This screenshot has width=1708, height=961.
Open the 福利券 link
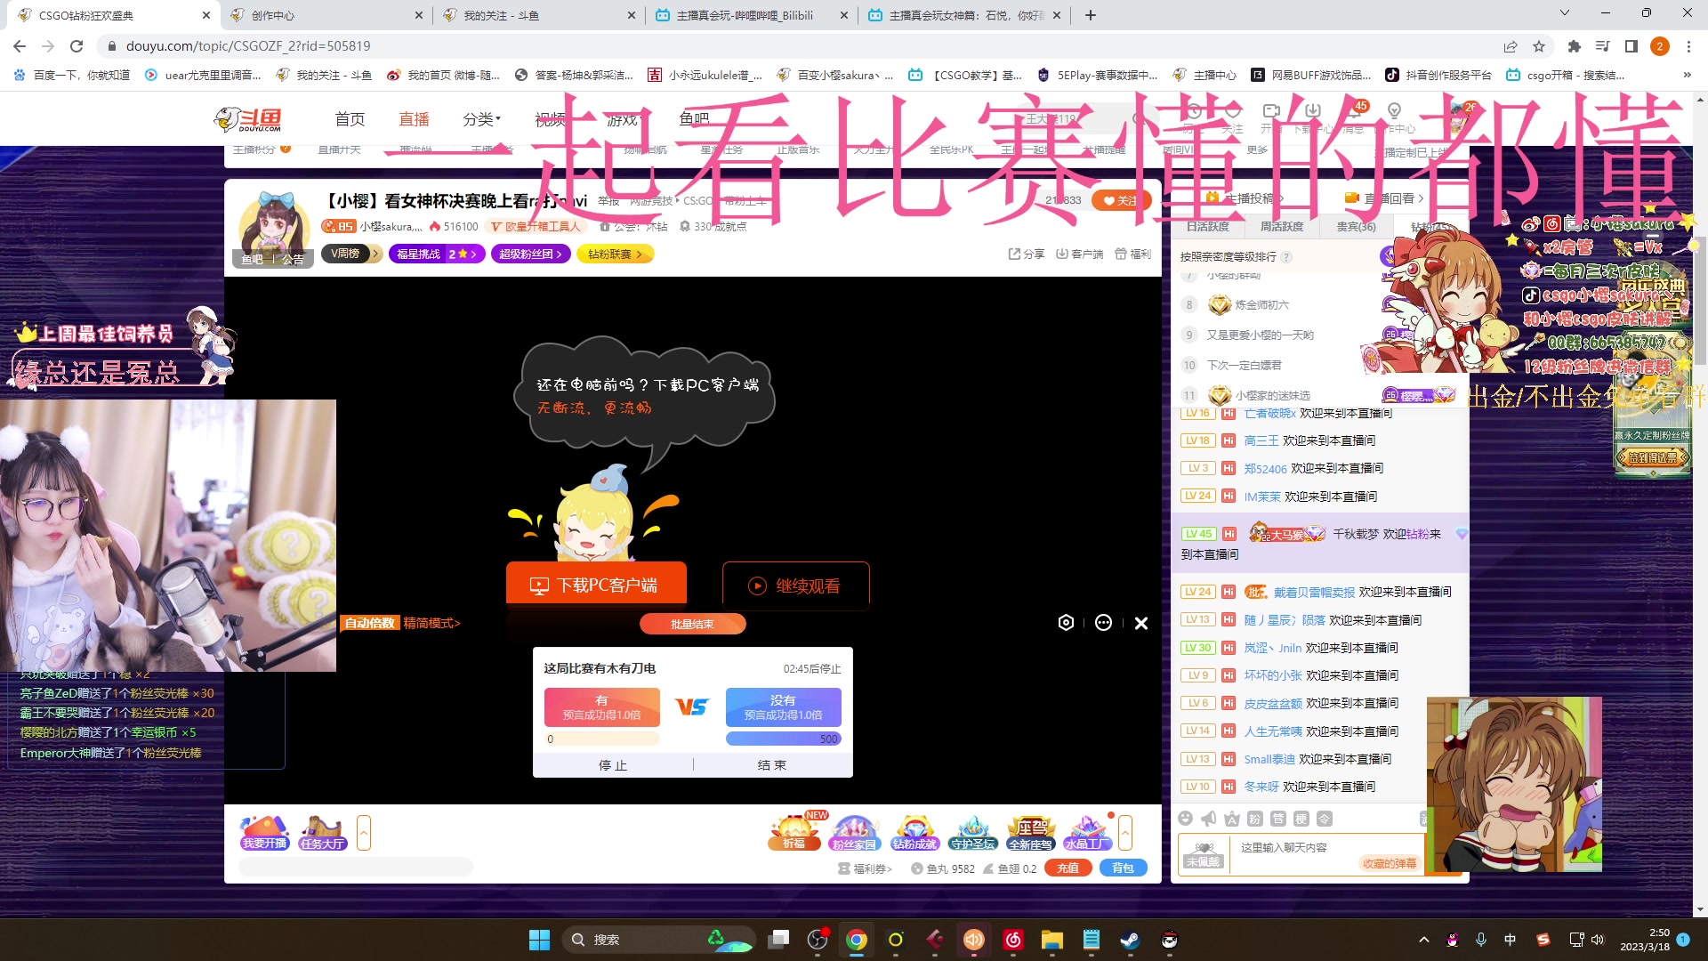(x=865, y=868)
